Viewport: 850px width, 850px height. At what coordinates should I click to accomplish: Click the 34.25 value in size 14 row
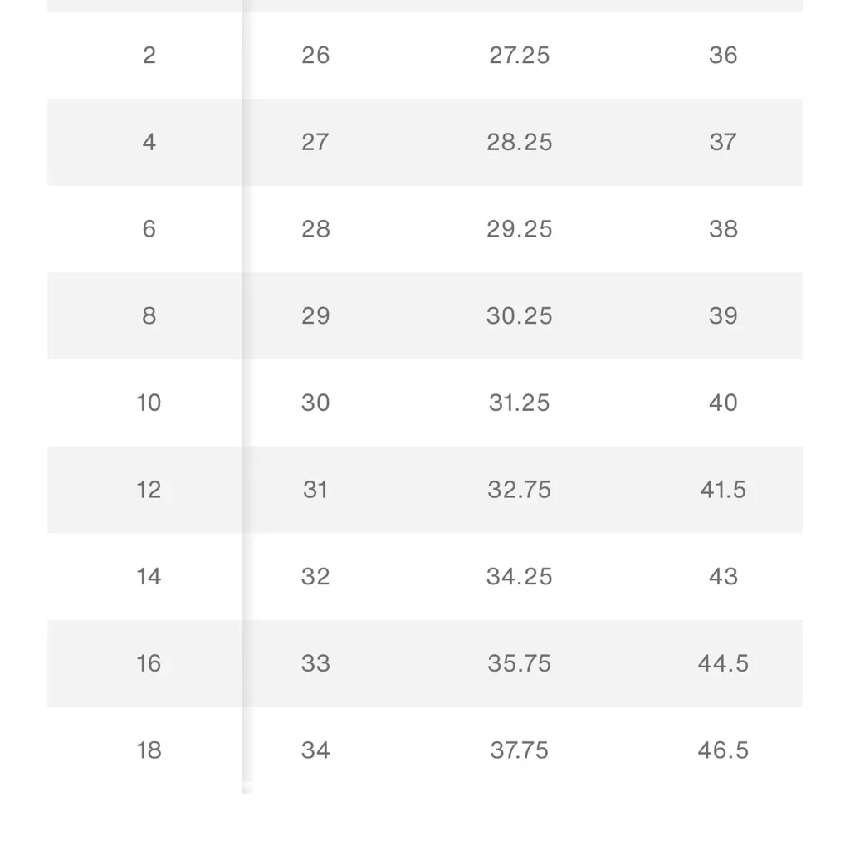pos(519,576)
